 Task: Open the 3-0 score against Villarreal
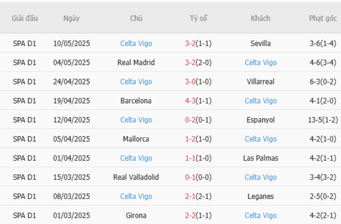[190, 82]
